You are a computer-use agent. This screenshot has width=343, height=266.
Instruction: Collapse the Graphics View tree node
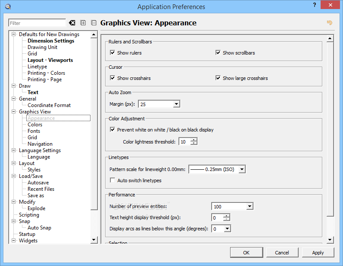[13, 111]
